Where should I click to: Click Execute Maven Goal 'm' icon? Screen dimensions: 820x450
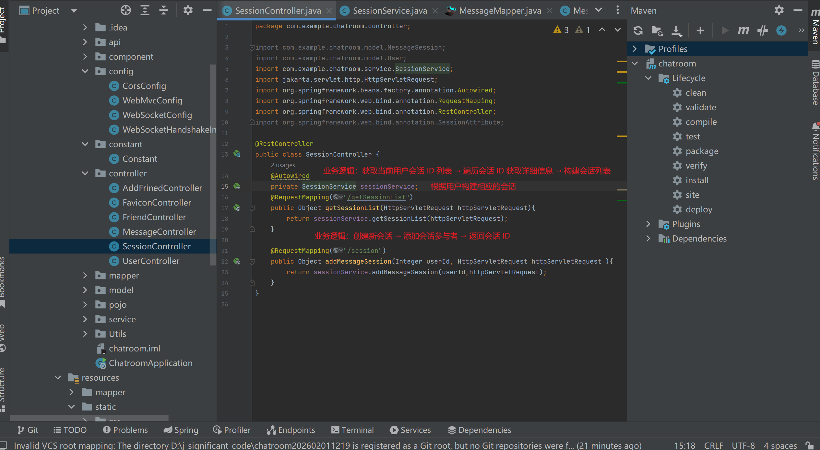743,30
